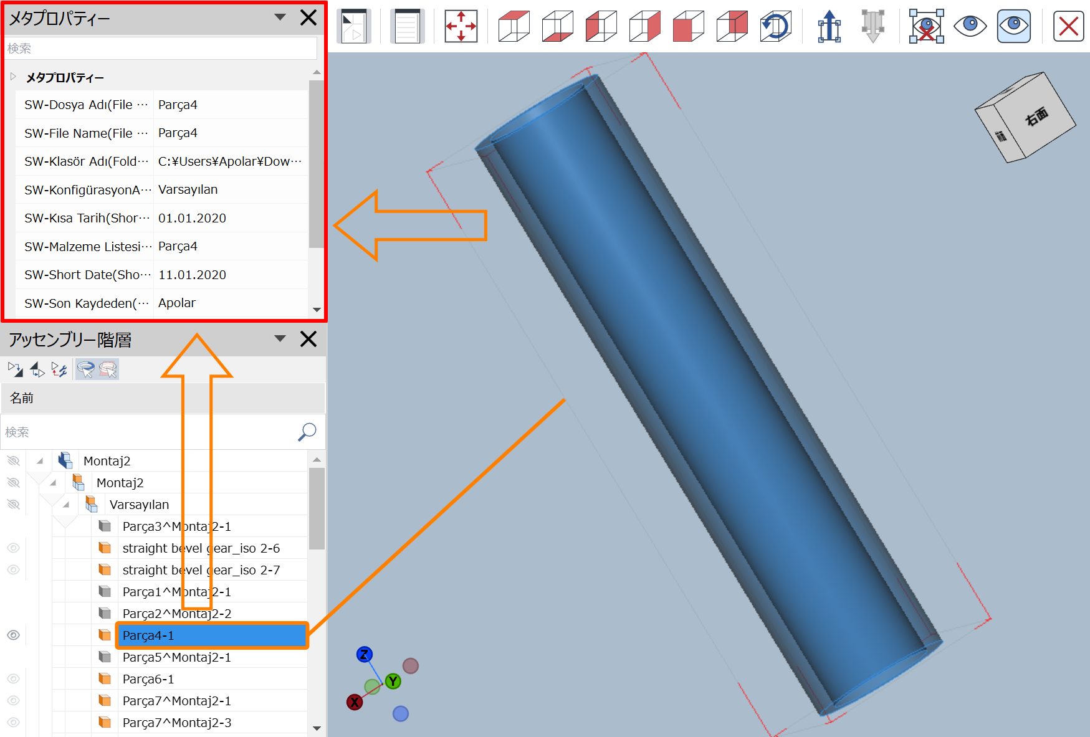Toggle visibility of Varsayılan row
1090x737 pixels.
click(13, 505)
